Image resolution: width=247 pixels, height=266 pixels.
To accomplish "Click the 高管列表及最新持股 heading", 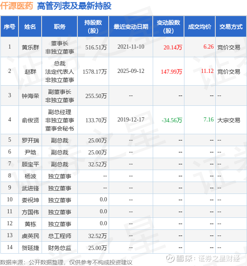I will (x=74, y=6).
